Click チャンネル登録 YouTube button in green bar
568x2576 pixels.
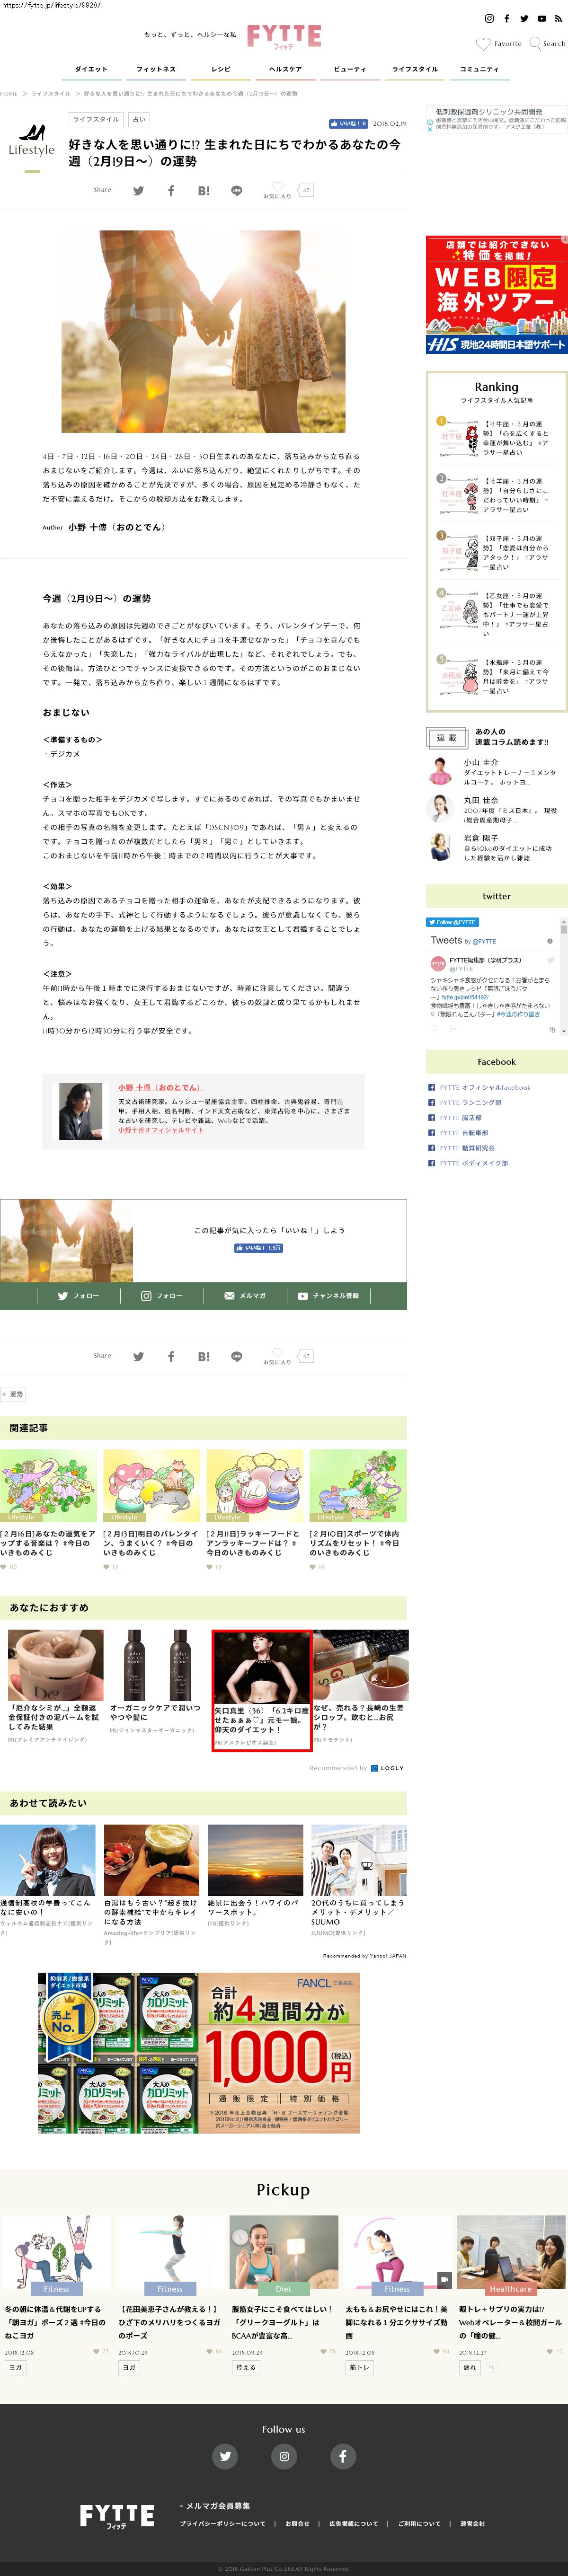[328, 1295]
